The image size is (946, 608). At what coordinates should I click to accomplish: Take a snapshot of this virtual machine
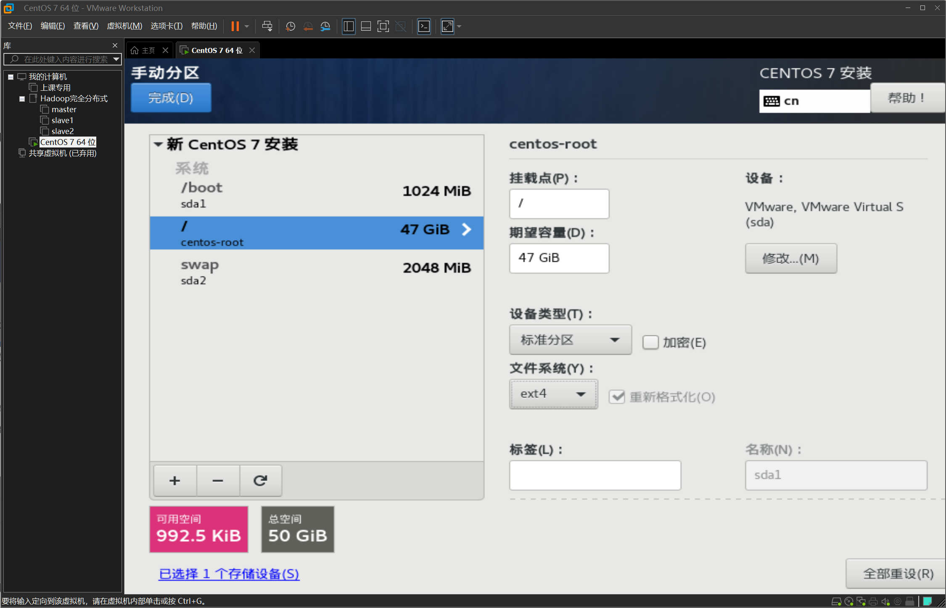(x=290, y=26)
